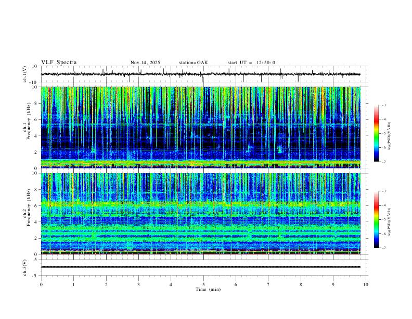Click the "VLF Spectra" plot title
The width and height of the screenshot is (412, 319).
click(x=59, y=63)
